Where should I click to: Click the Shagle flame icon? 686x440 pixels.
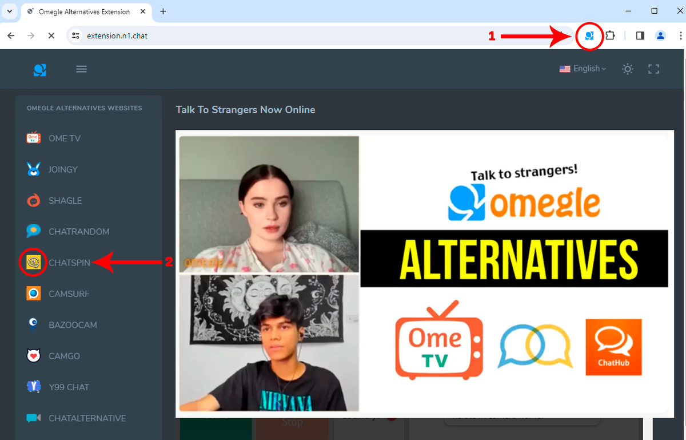34,200
